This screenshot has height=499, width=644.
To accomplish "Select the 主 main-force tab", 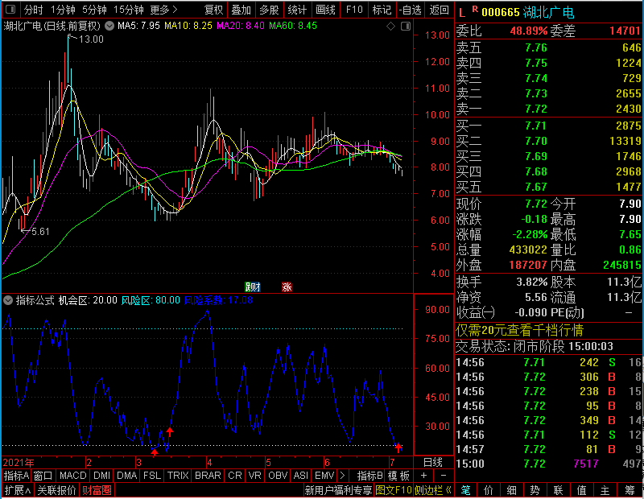I will coord(605,490).
